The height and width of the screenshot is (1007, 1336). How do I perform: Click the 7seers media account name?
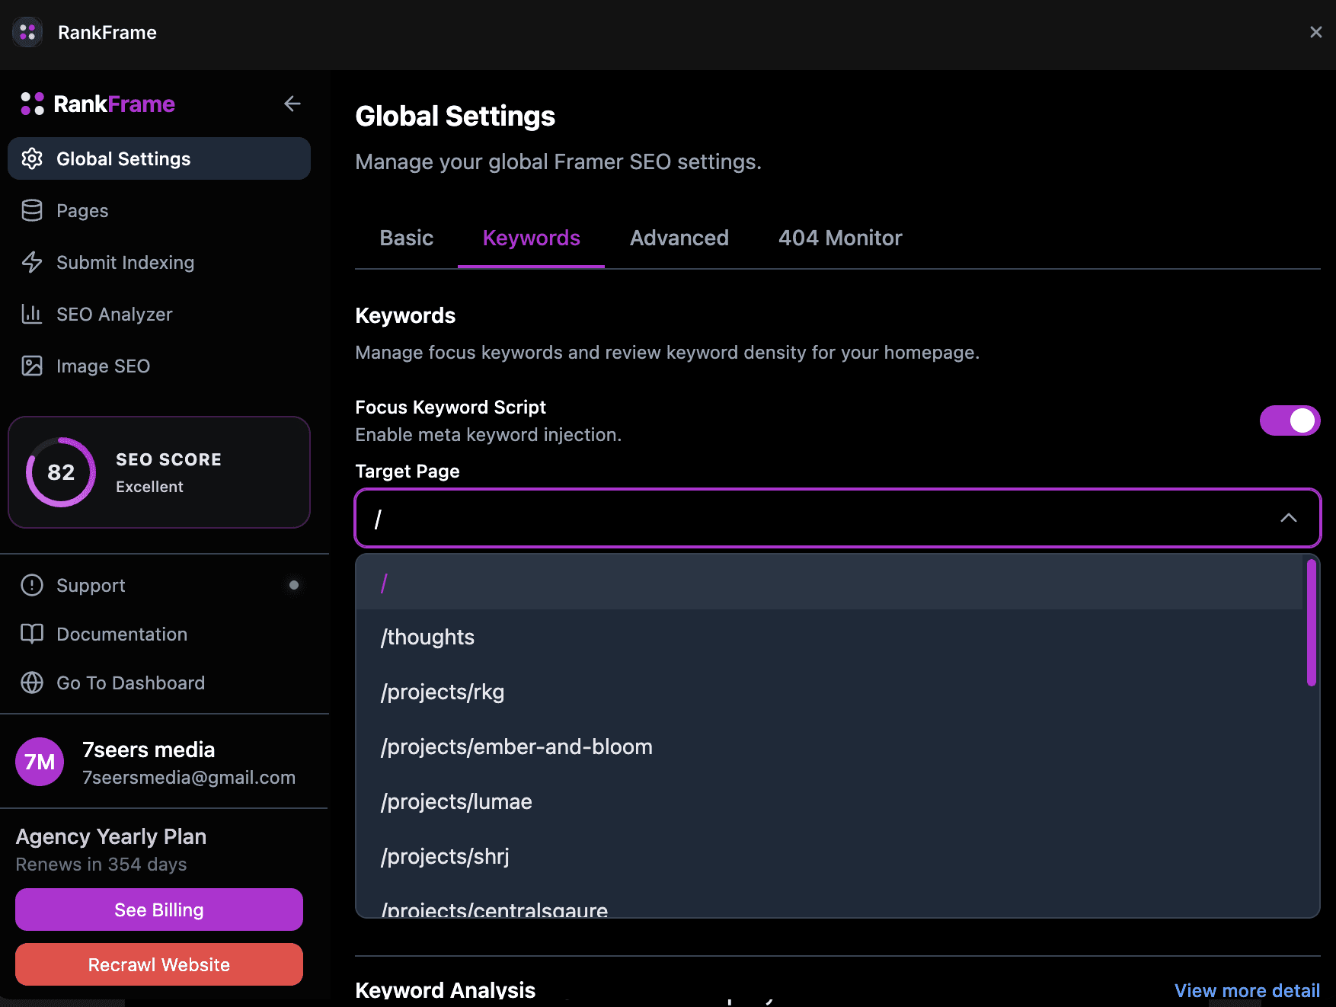coord(149,750)
